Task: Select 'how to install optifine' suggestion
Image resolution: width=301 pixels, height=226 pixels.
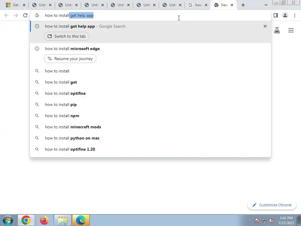Action: [x=150, y=93]
